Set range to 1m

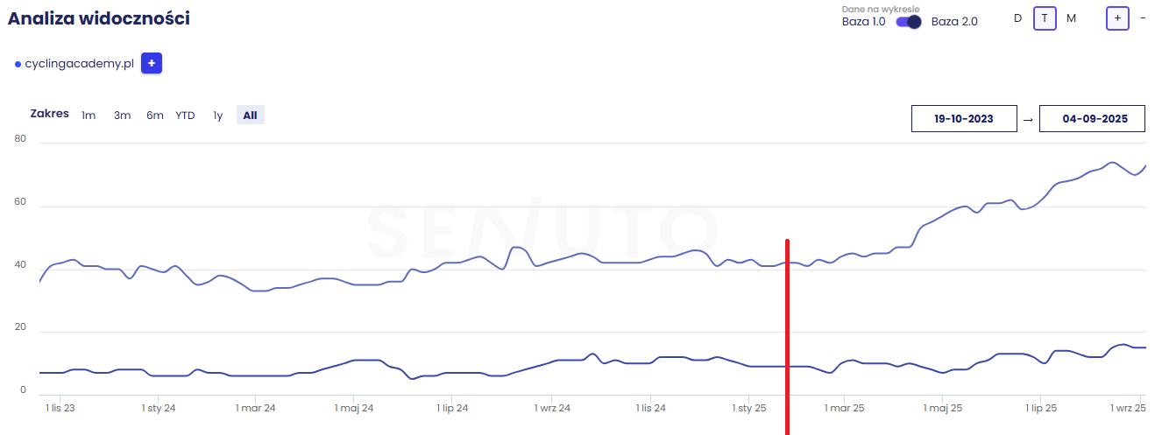(x=89, y=115)
